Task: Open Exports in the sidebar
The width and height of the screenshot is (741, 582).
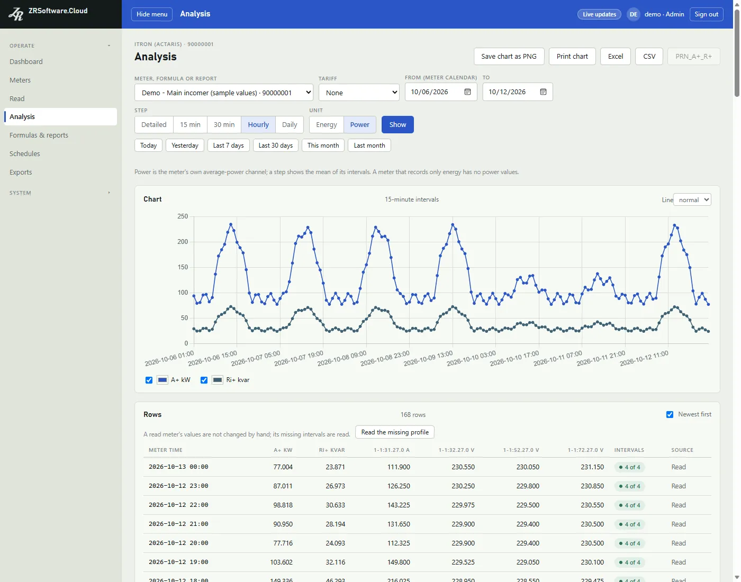Action: (x=60, y=172)
